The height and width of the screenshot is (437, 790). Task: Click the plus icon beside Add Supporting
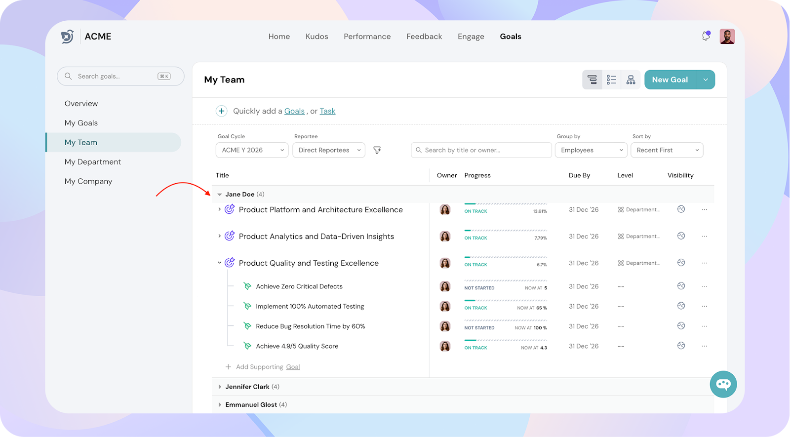pyautogui.click(x=228, y=367)
